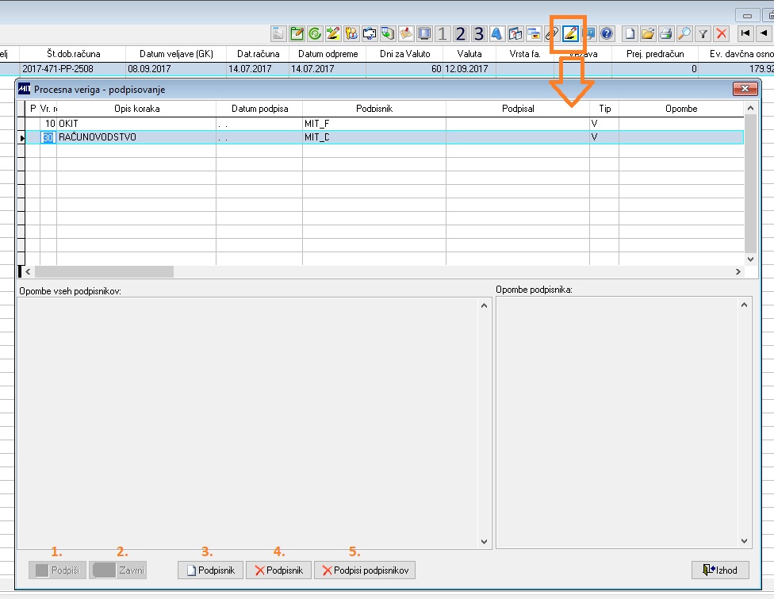Click the filter funnel icon
The height and width of the screenshot is (599, 774).
tap(703, 33)
